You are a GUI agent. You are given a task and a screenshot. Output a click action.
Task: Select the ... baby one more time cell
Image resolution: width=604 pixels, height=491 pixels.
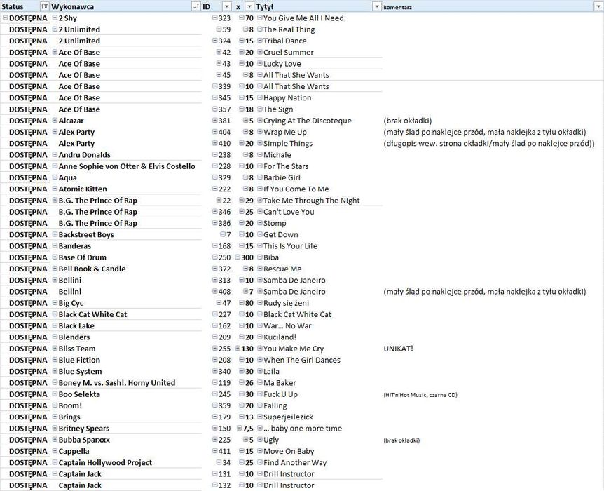coord(303,429)
